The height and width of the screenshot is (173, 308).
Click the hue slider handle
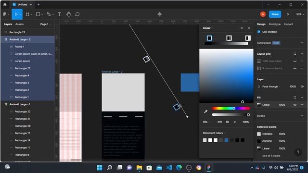[x=234, y=108]
